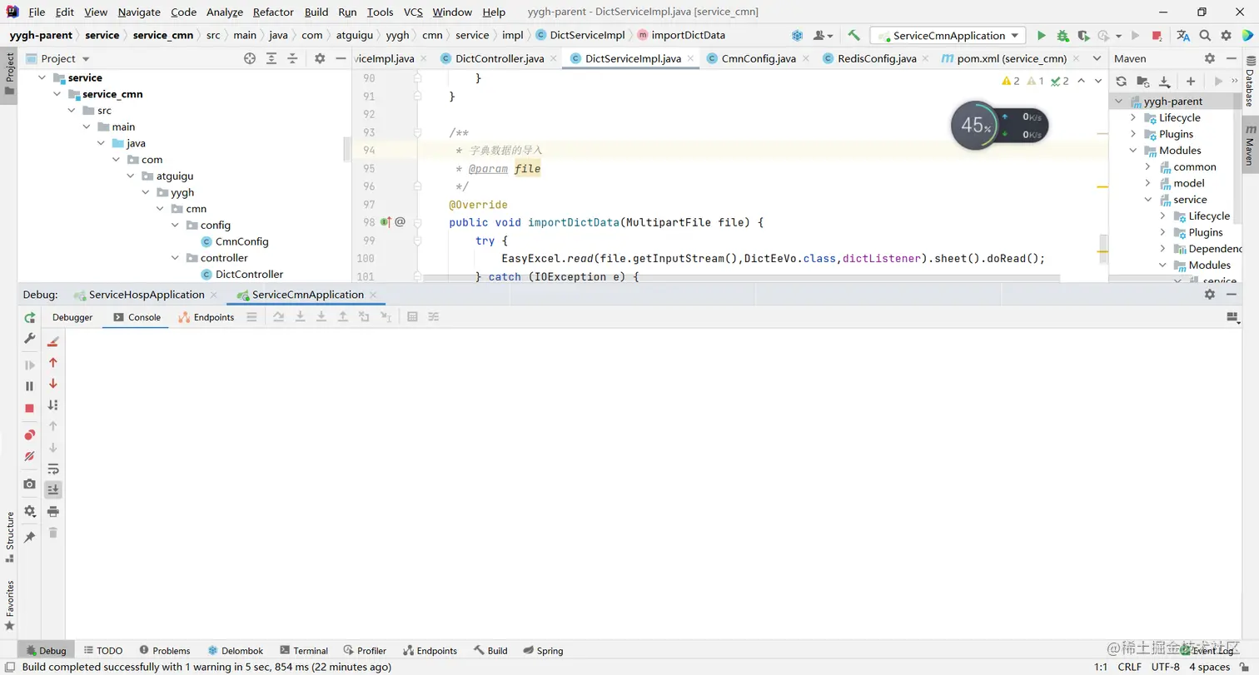Click the line 98 override gutter icon

pos(386,222)
